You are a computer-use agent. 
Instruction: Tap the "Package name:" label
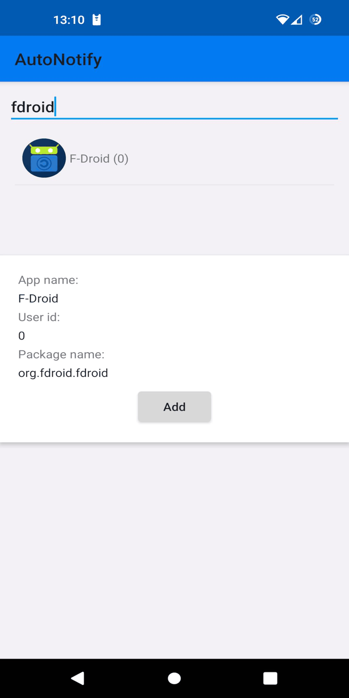[x=61, y=354]
